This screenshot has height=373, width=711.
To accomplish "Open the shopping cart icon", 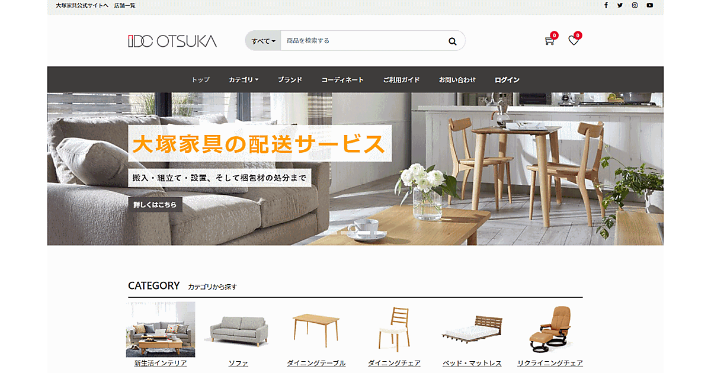I will (x=549, y=41).
